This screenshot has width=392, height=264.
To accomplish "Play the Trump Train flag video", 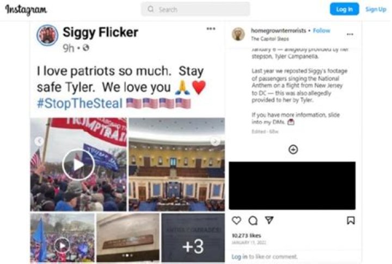I will (78, 165).
